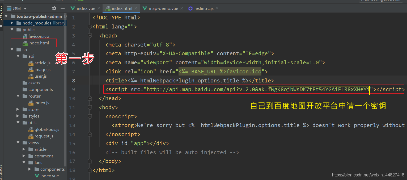Click the meta charset utf-8 line
407x180 pixels.
pos(140,45)
